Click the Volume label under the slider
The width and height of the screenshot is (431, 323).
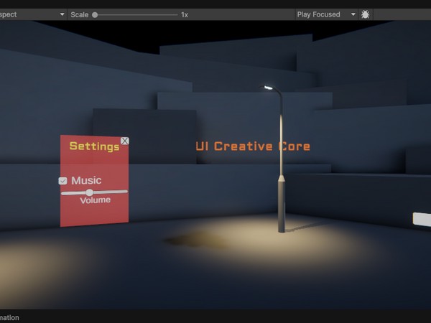click(95, 200)
